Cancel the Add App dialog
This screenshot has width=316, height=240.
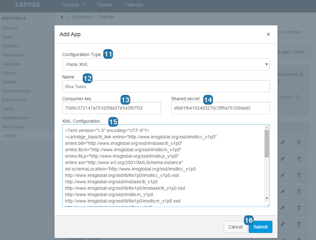tap(235, 227)
